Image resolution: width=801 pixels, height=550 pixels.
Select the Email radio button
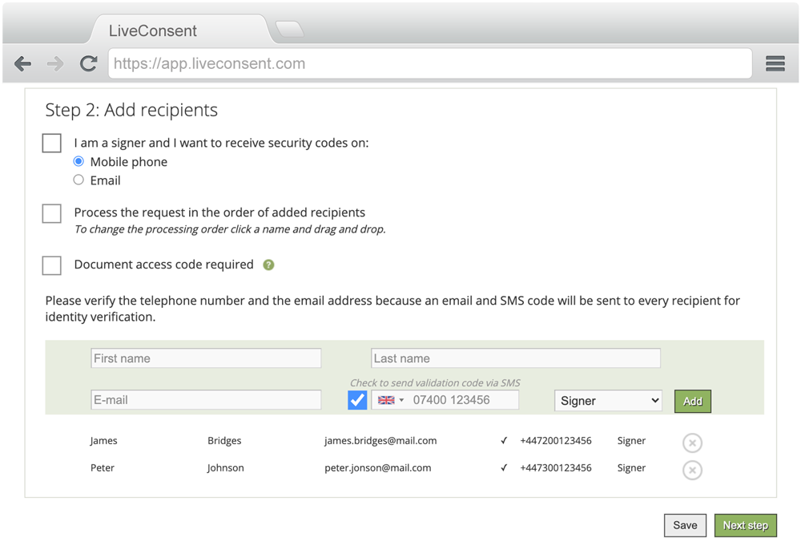tap(78, 180)
